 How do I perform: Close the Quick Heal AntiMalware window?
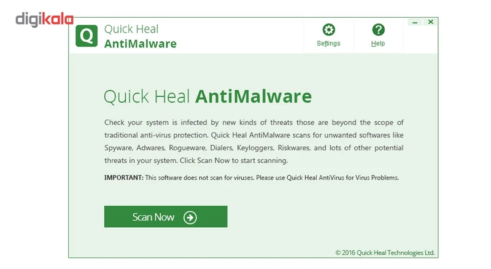click(x=431, y=21)
